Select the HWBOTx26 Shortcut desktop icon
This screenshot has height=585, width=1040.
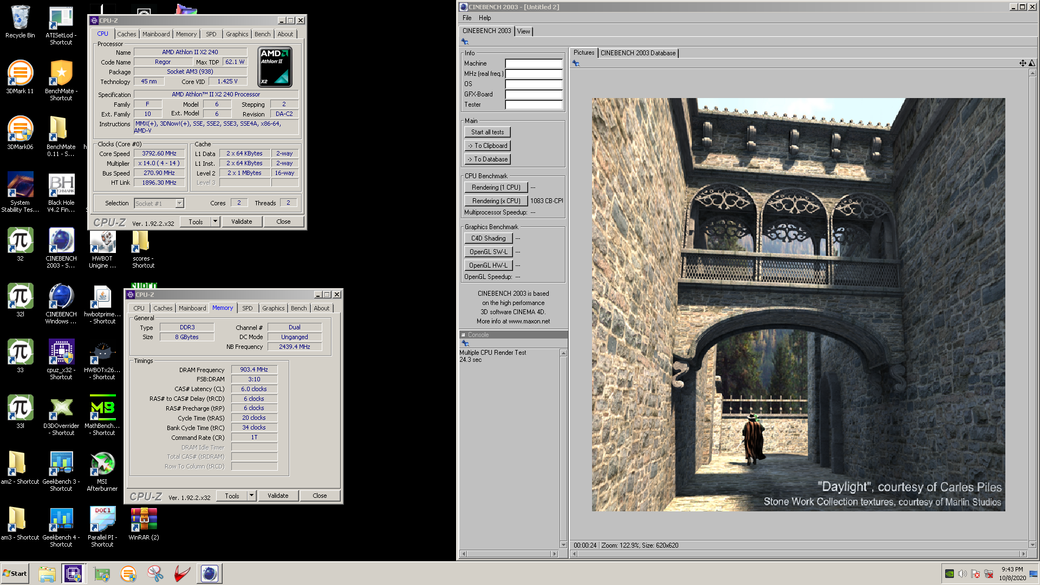tap(102, 359)
